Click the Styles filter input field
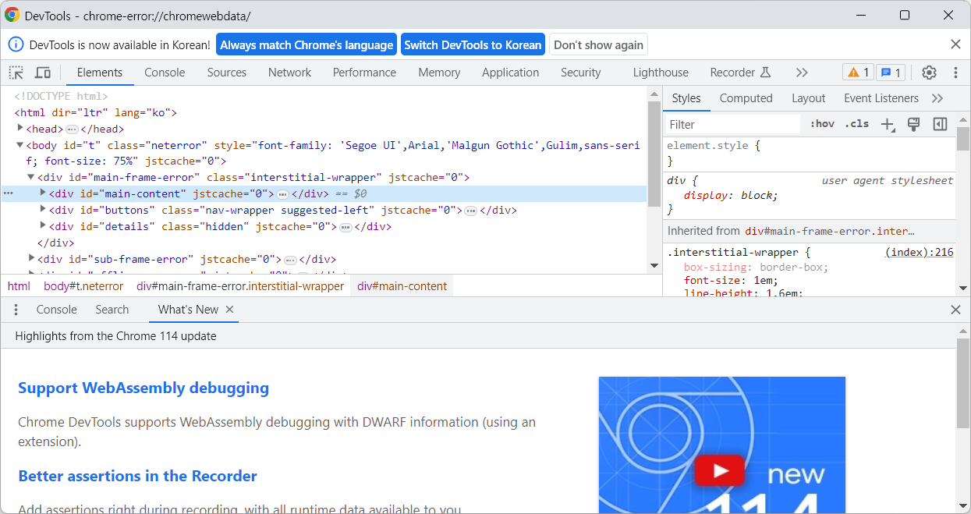Viewport: 971px width, 514px height. click(732, 124)
